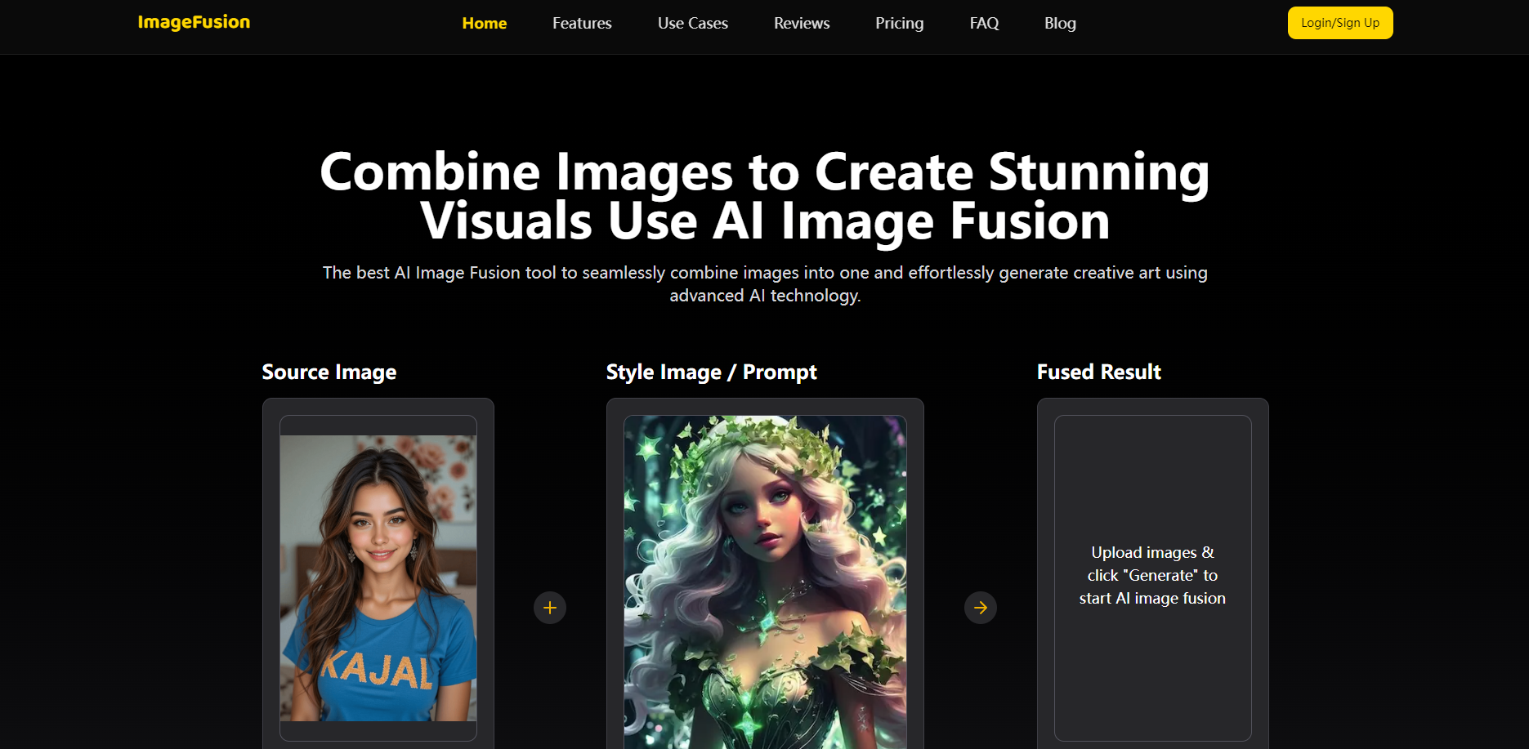
Task: Open the Pricing page
Action: click(x=899, y=23)
